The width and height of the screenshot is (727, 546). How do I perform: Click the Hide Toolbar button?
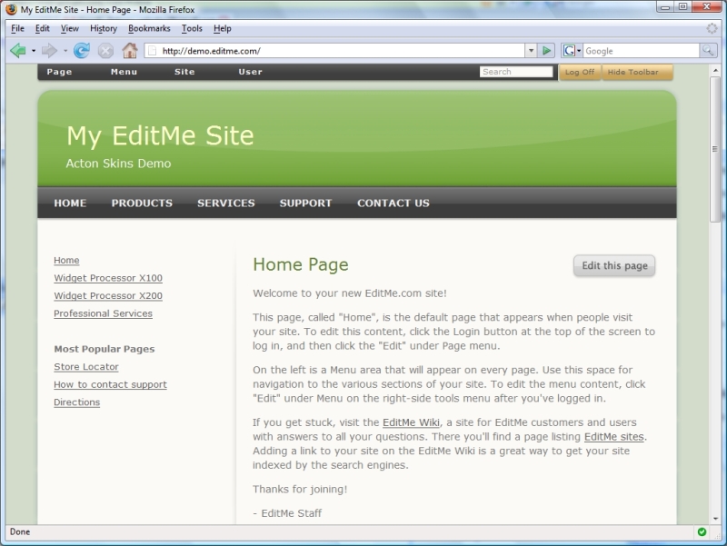pyautogui.click(x=637, y=73)
